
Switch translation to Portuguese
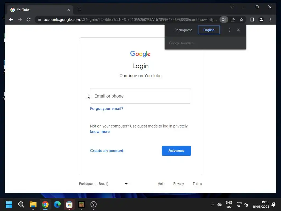coord(183,30)
